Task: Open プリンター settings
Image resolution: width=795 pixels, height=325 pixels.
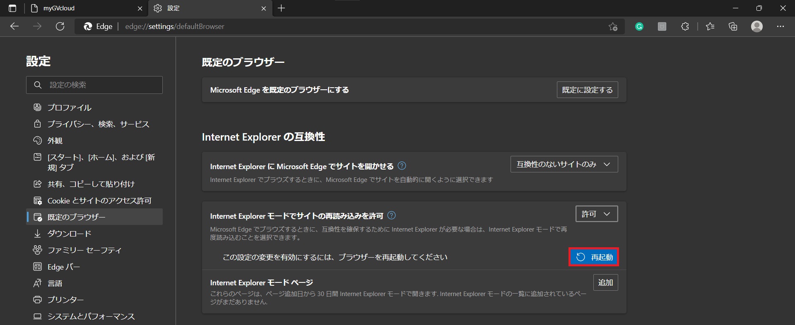Action: coord(94,300)
